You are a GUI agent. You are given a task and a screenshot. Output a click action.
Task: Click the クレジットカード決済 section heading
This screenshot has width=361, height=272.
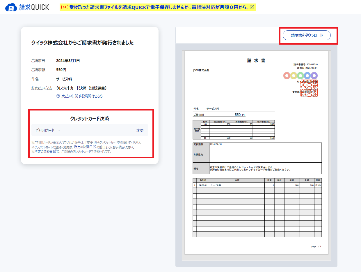(x=90, y=118)
